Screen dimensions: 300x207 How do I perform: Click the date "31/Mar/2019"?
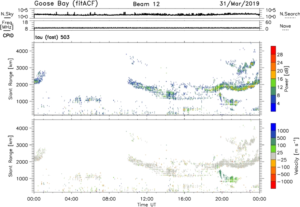tap(240, 4)
